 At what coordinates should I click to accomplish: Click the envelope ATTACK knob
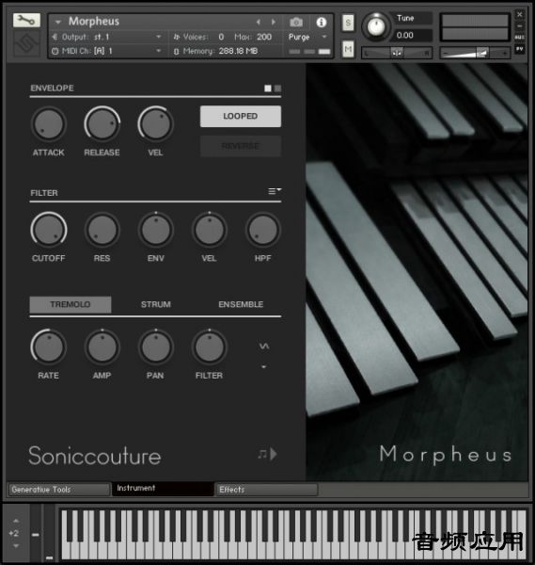49,124
